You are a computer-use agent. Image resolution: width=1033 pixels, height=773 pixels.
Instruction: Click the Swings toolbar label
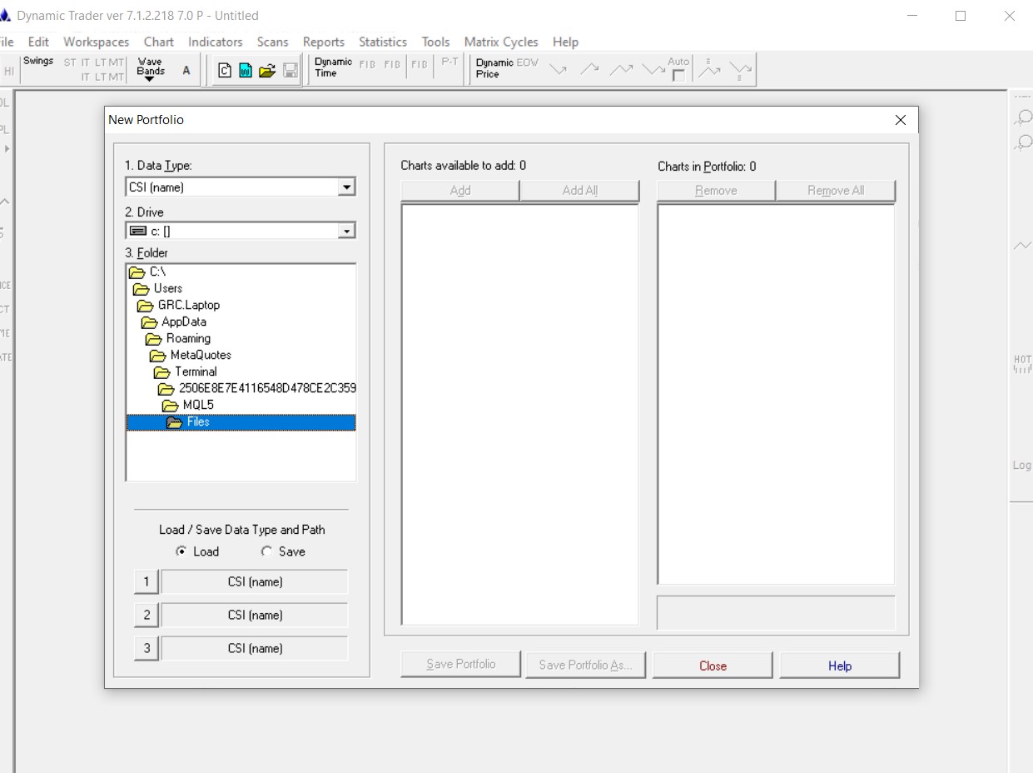tap(38, 62)
